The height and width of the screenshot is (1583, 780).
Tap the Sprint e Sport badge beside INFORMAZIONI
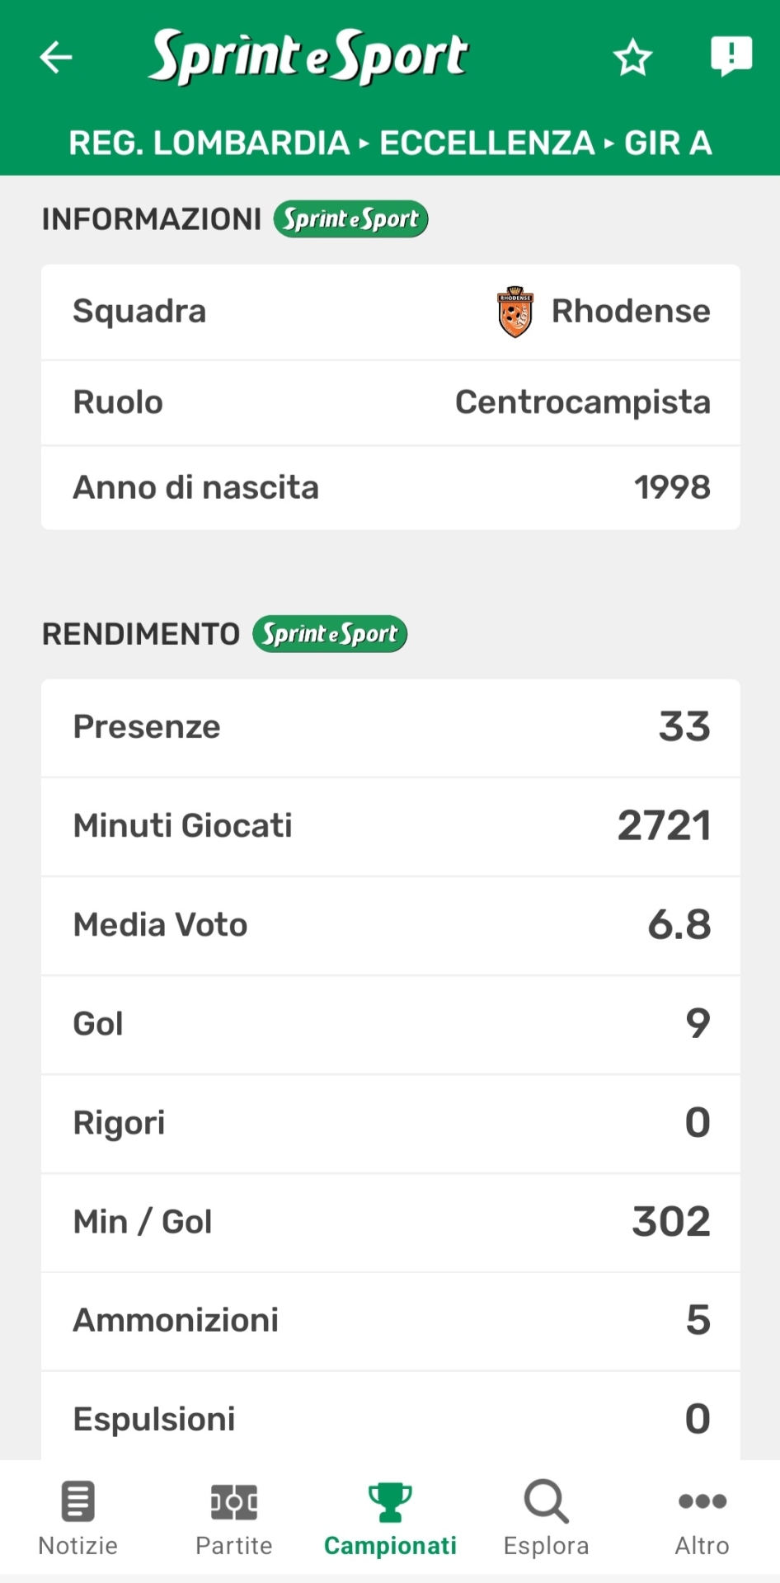(350, 219)
